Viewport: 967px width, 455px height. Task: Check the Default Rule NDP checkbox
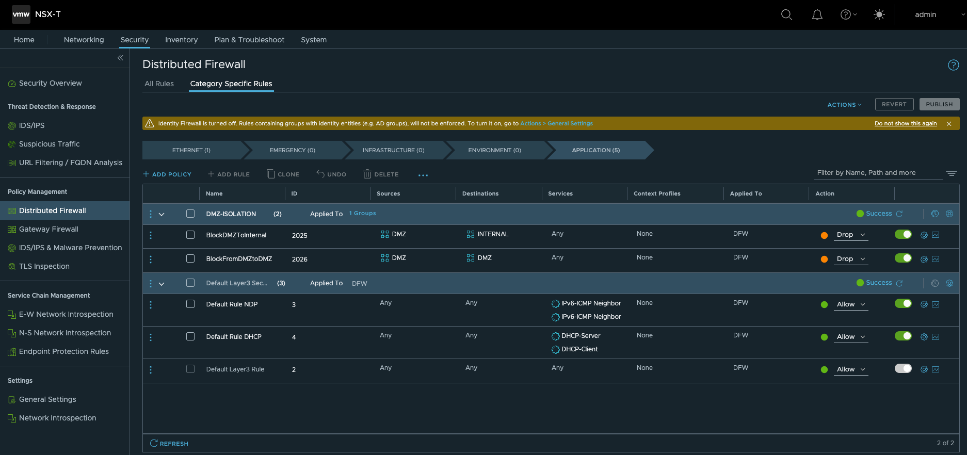point(190,304)
